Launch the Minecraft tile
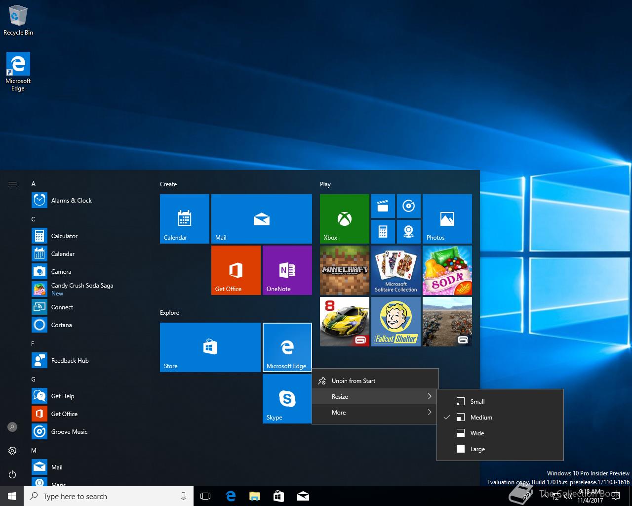The height and width of the screenshot is (506, 632). click(345, 270)
